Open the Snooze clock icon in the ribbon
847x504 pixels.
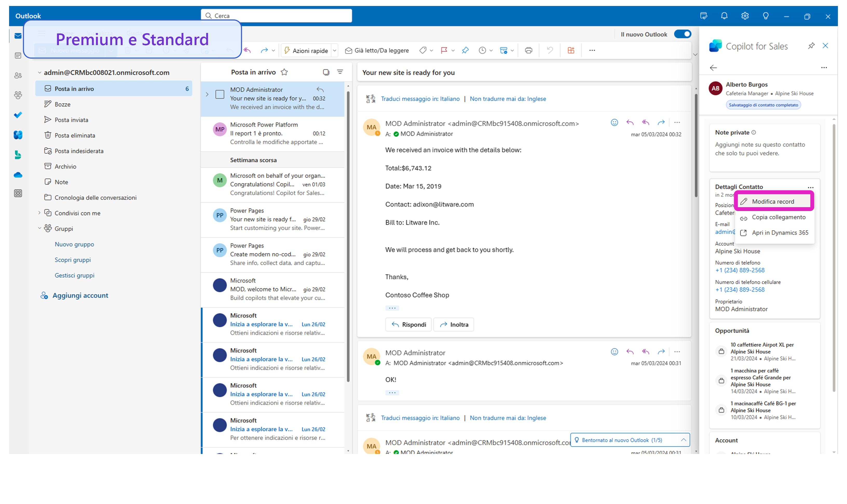(482, 50)
